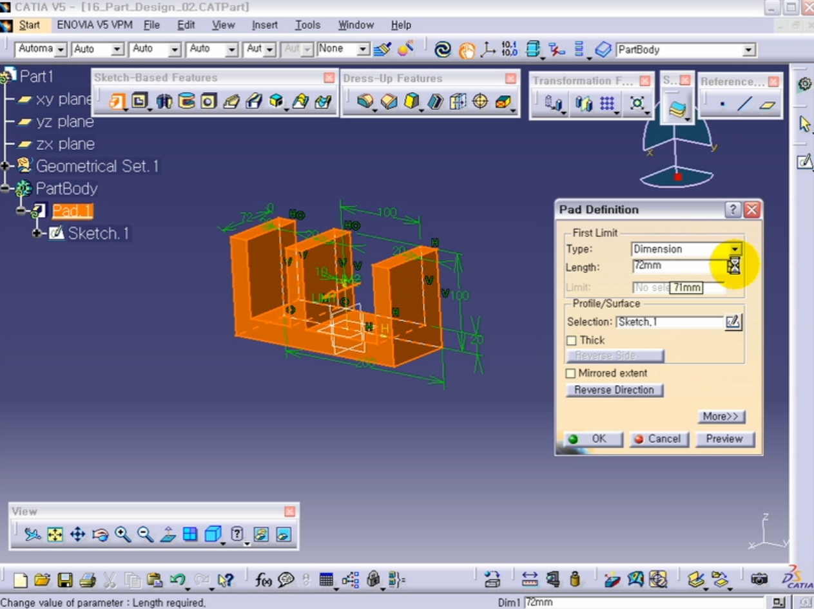The height and width of the screenshot is (609, 814).
Task: Open the Insert menu
Action: click(x=264, y=24)
